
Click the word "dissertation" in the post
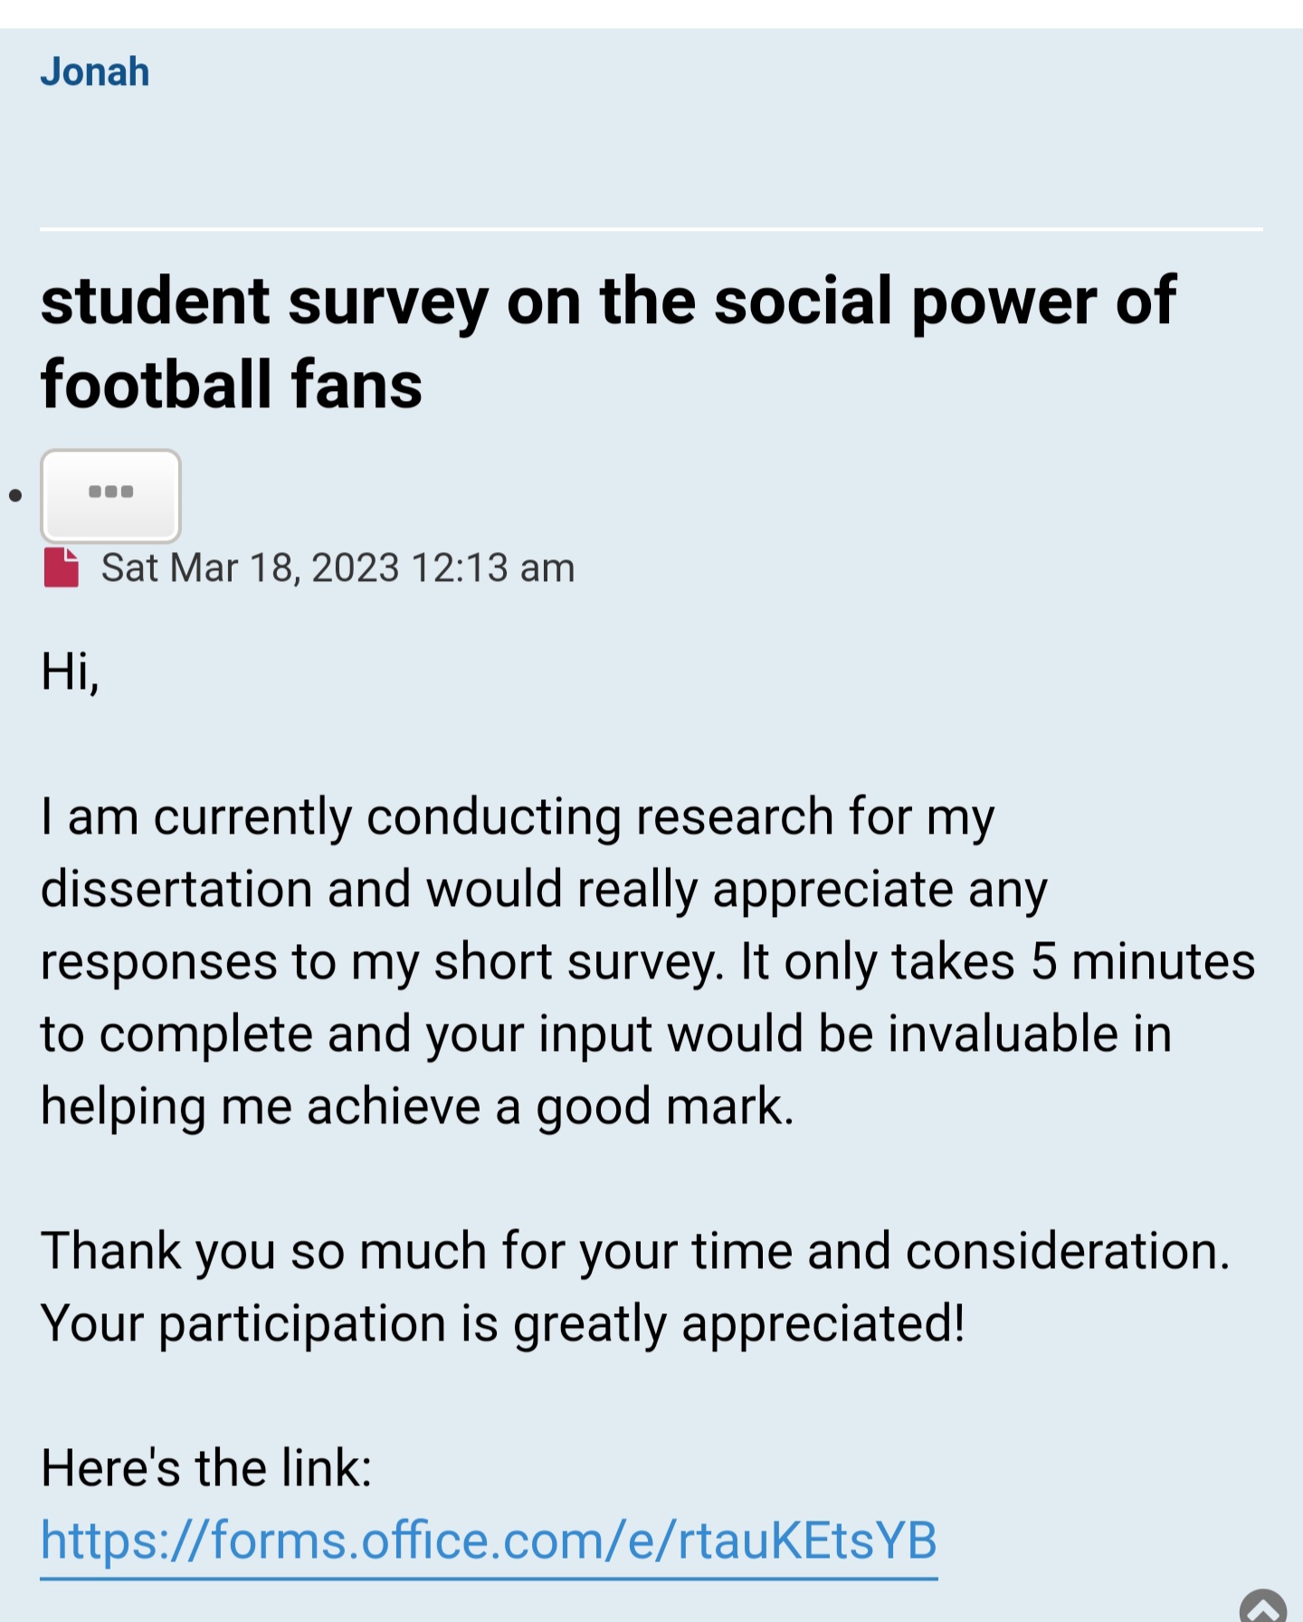(x=176, y=889)
